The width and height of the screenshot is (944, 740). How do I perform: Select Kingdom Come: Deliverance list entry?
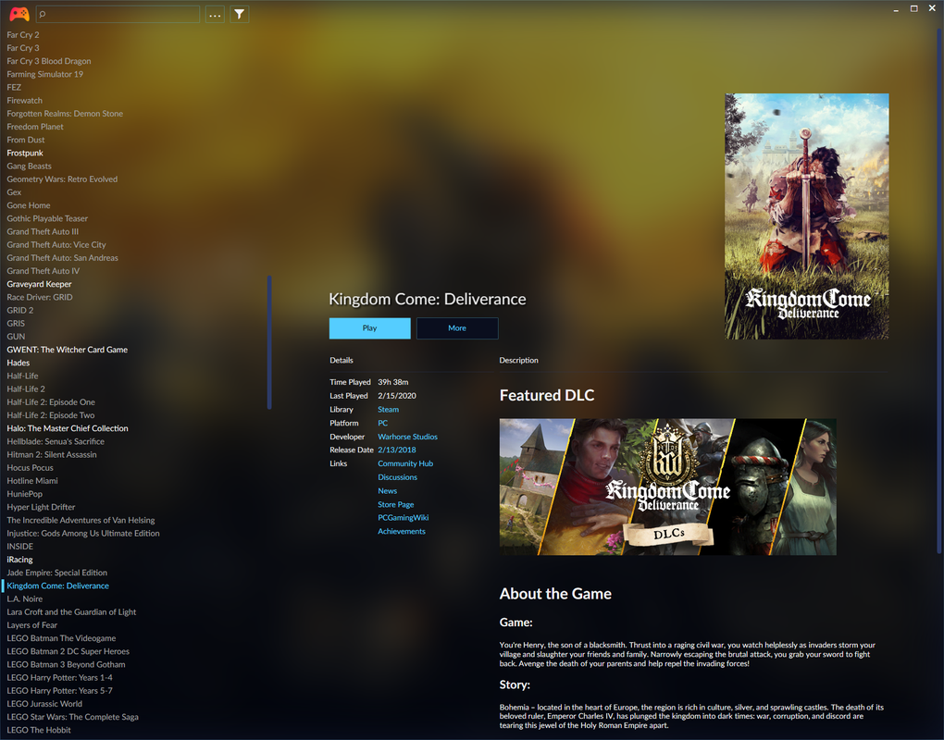57,586
